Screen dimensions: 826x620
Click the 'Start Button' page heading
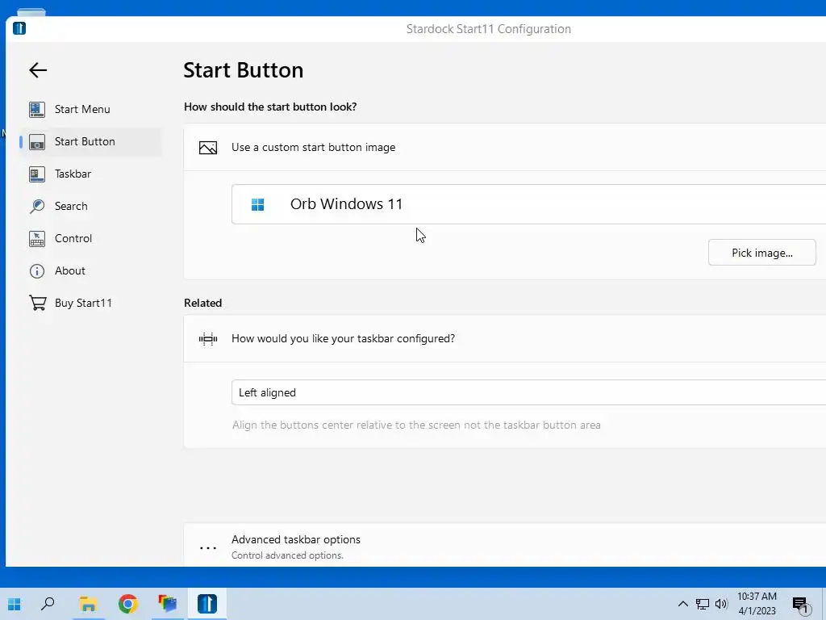[x=244, y=70]
